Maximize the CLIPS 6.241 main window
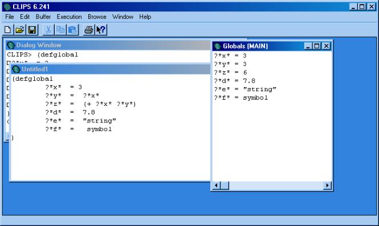 point(362,6)
